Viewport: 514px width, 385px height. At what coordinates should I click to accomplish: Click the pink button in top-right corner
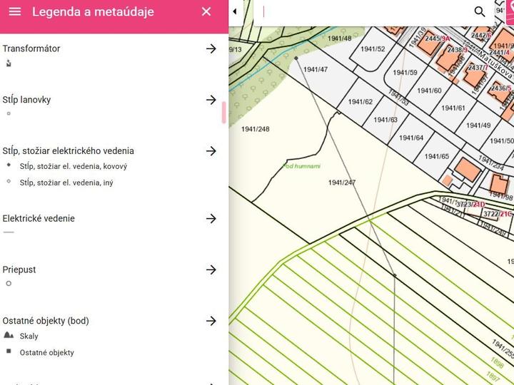[508, 9]
